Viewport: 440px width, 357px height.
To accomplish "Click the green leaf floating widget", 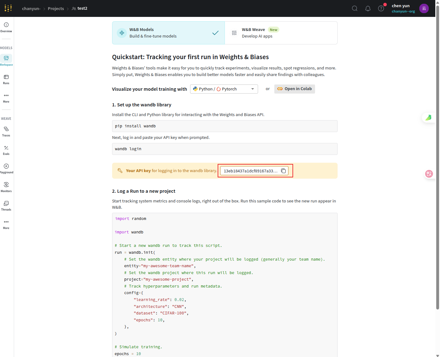I will click(428, 117).
